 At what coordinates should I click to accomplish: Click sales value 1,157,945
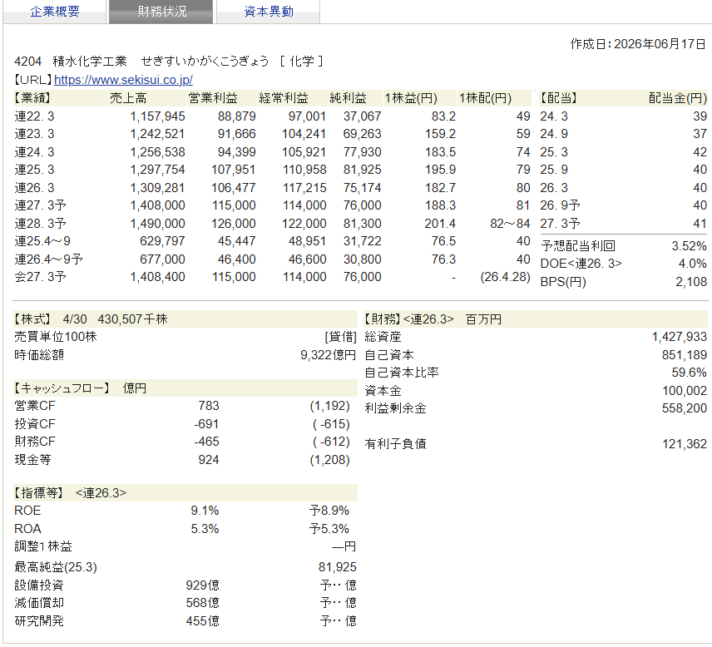[x=157, y=116]
